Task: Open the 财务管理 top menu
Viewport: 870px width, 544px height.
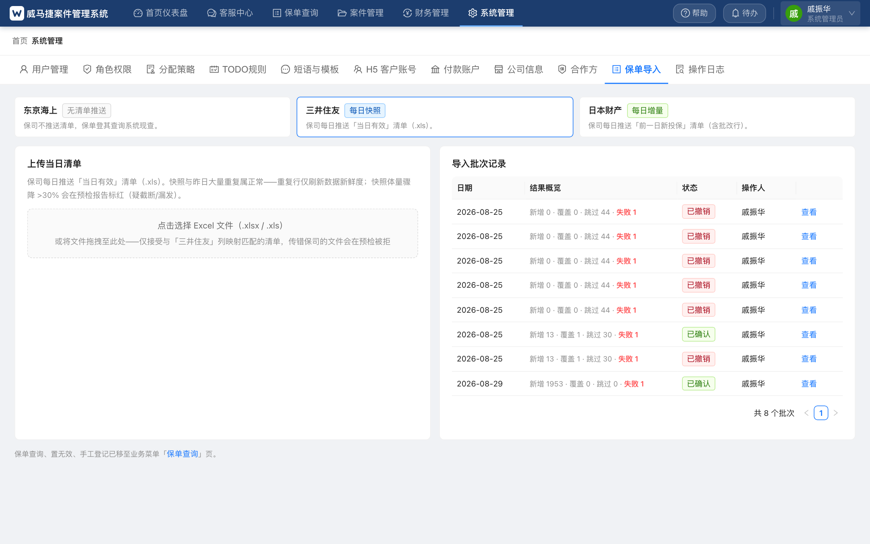Action: (426, 13)
